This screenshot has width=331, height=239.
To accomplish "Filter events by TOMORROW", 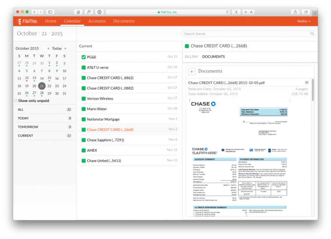I will 44,127.
